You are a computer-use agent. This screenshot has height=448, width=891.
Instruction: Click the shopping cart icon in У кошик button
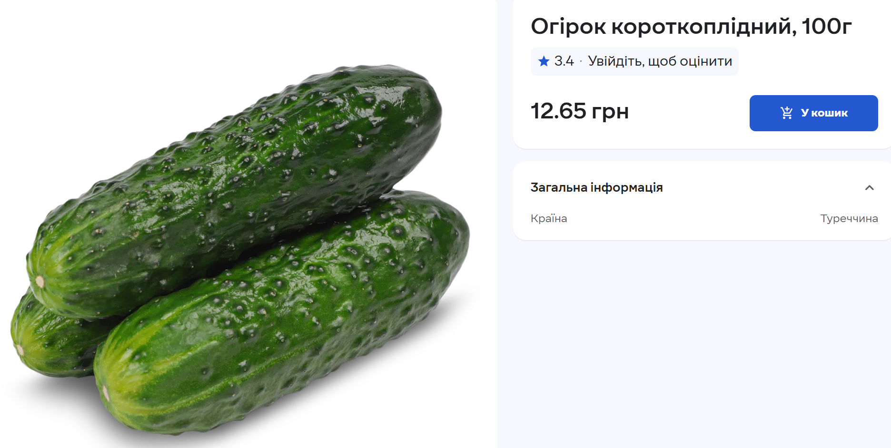click(787, 113)
